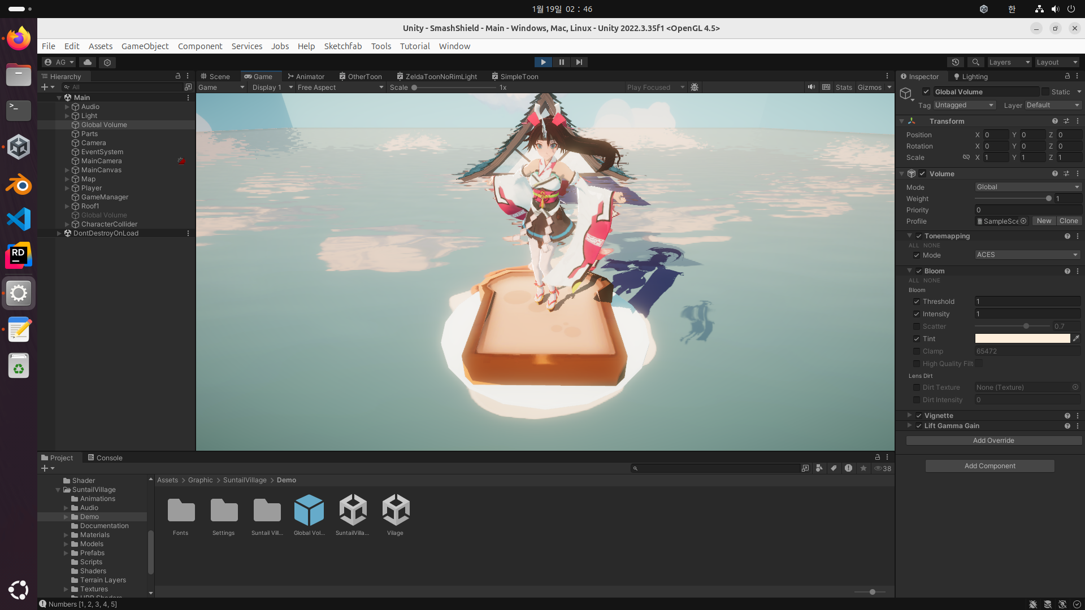Open the Transform component more options menu
Viewport: 1085px width, 610px height.
[x=1078, y=121]
